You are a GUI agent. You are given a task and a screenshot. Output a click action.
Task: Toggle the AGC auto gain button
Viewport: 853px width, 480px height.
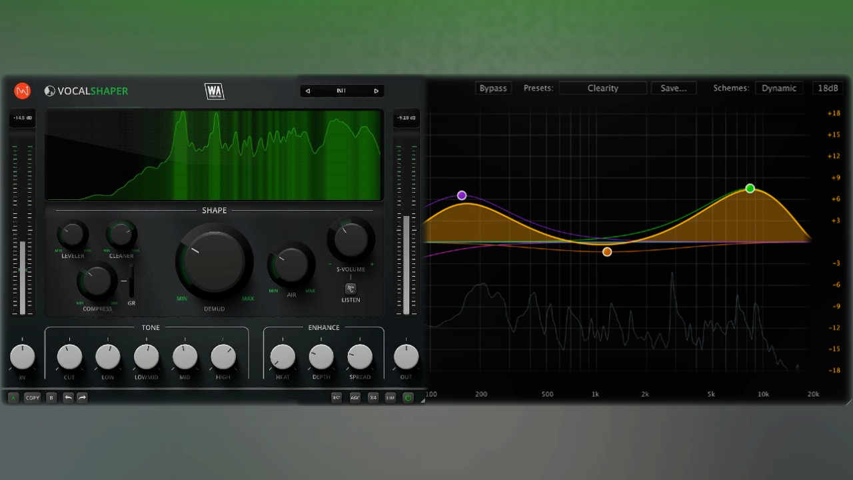coord(355,397)
